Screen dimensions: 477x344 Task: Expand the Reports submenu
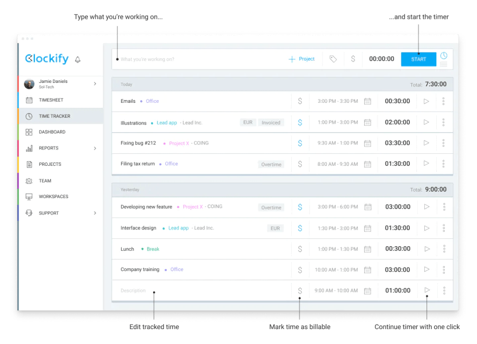94,148
